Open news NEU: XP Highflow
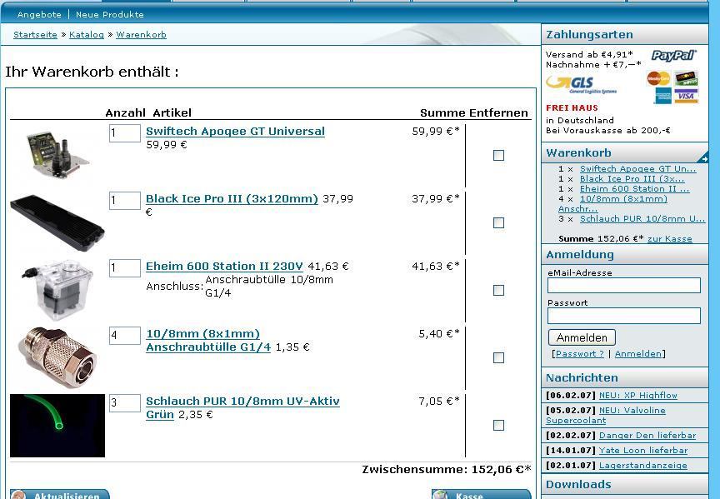Screen dimensions: 720x499 point(638,395)
